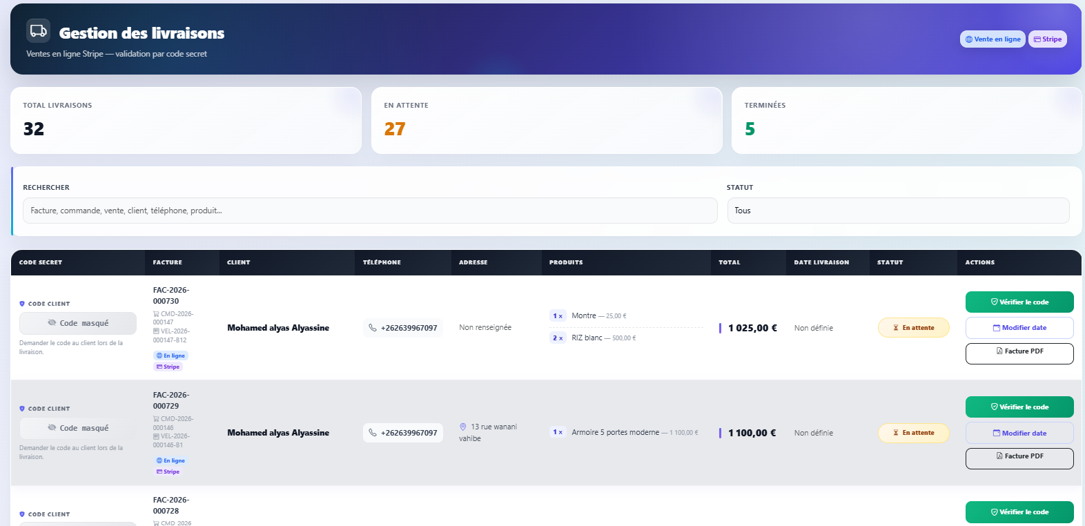Click Stripe tag under FAC-2026-000730
Viewport: 1085px width, 526px height.
point(168,367)
